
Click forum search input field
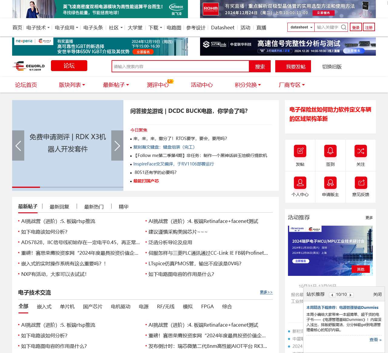pyautogui.click(x=181, y=66)
